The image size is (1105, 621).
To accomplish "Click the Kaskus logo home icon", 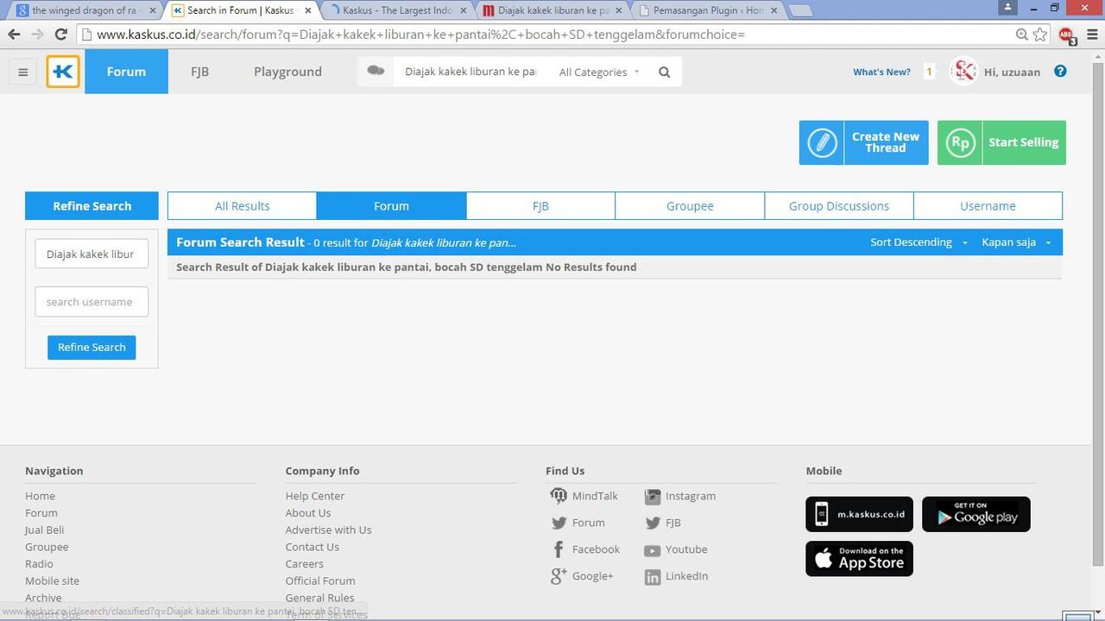I will pyautogui.click(x=63, y=72).
